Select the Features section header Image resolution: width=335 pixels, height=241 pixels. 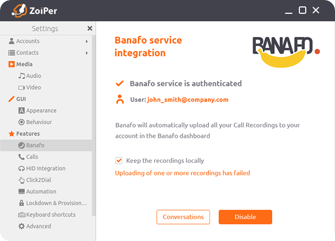[x=28, y=134]
